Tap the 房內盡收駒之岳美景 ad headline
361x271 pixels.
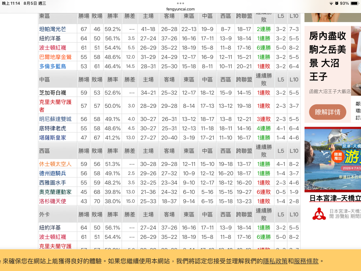click(x=328, y=56)
